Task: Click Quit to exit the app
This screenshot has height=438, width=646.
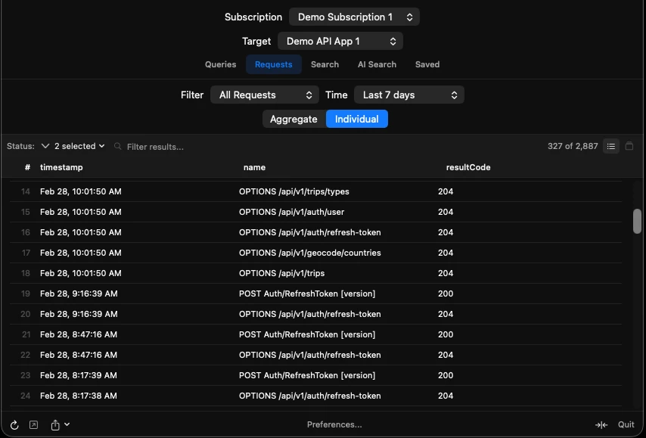Action: 626,424
